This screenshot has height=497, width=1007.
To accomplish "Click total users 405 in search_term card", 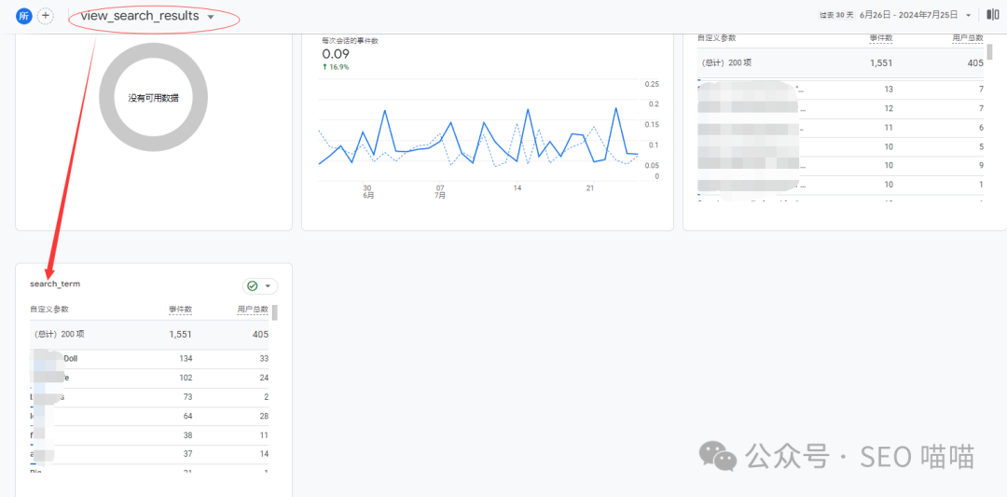I will (x=260, y=335).
